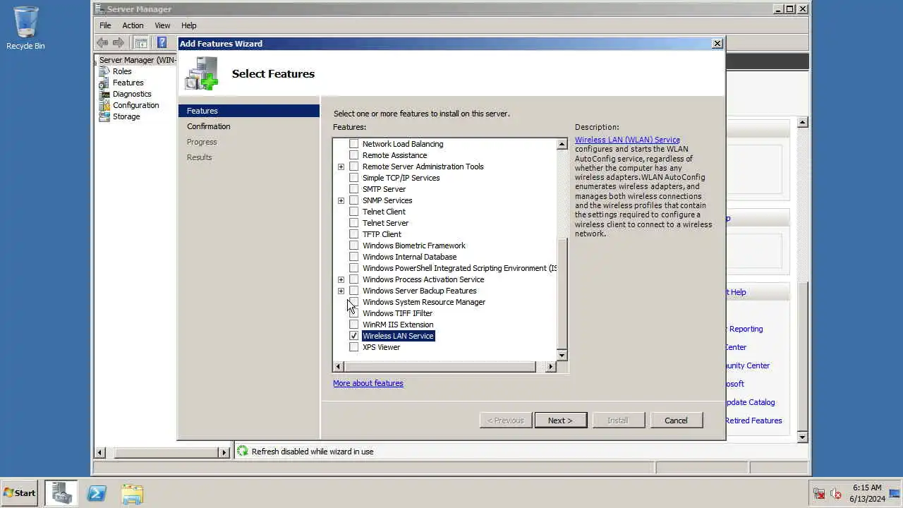Viewport: 903px width, 508px height.
Task: Expand Windows Server Backup Features node
Action: coord(341,291)
